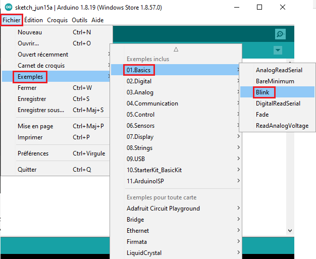
Task: Expand the 01.Basics examples category
Action: click(x=176, y=70)
